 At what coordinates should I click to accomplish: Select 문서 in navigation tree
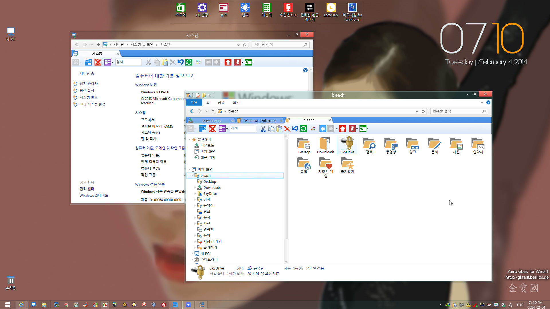(x=207, y=217)
